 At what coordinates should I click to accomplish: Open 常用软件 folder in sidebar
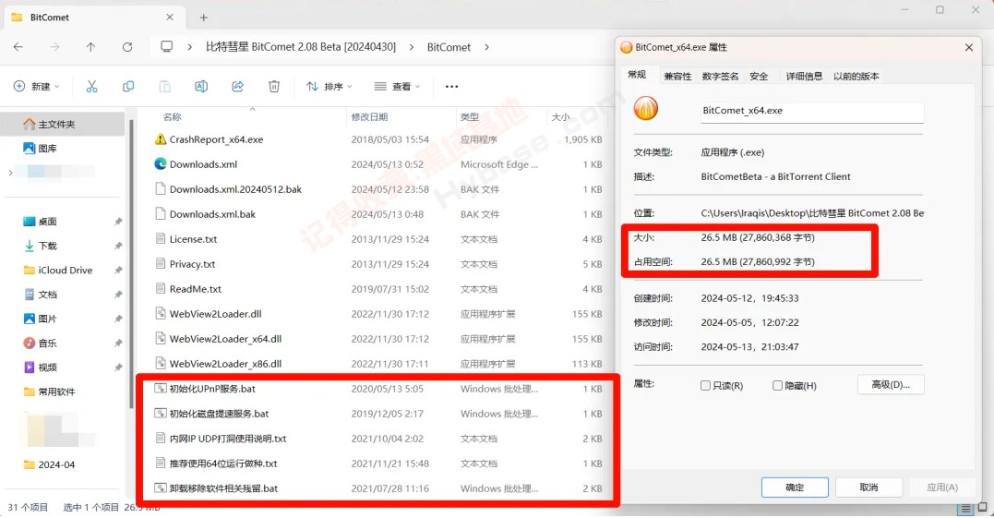coord(49,392)
